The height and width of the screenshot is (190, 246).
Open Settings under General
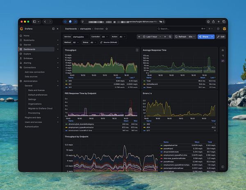32,100
